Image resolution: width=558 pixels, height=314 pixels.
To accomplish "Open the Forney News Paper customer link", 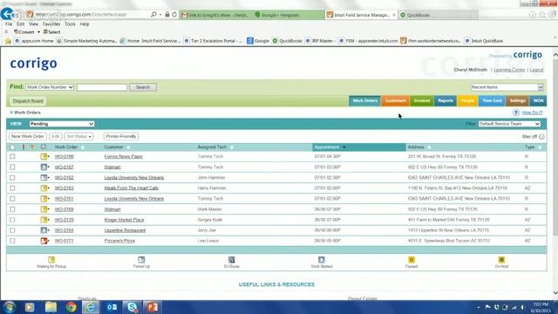I will (124, 156).
